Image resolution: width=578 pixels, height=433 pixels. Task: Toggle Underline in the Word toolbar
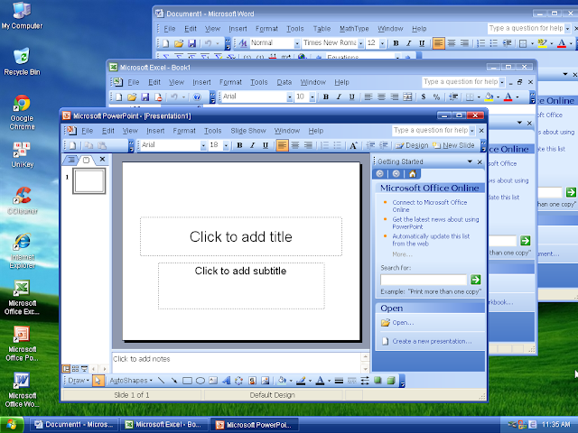422,43
